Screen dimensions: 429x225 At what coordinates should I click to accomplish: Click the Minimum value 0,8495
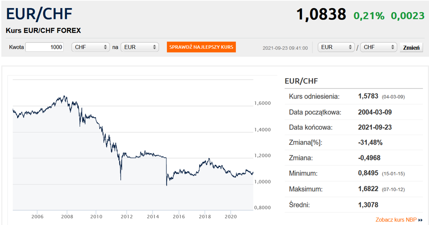pyautogui.click(x=368, y=173)
